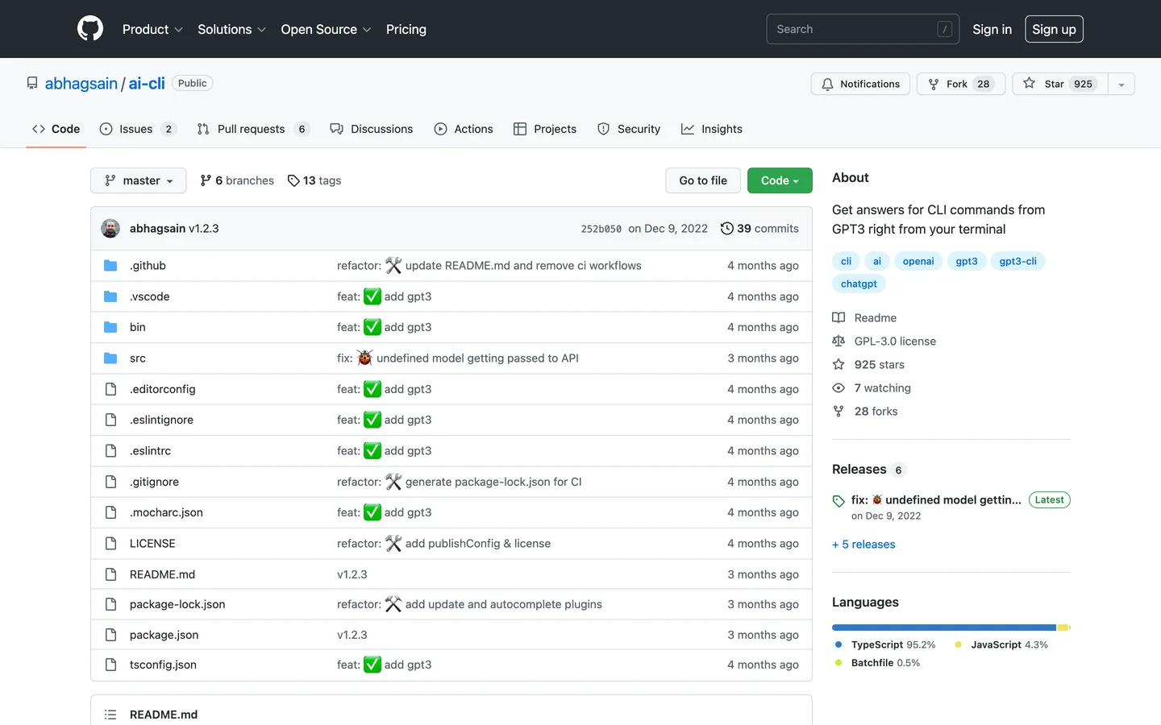The width and height of the screenshot is (1161, 725).
Task: Click the Notifications button
Action: (860, 84)
